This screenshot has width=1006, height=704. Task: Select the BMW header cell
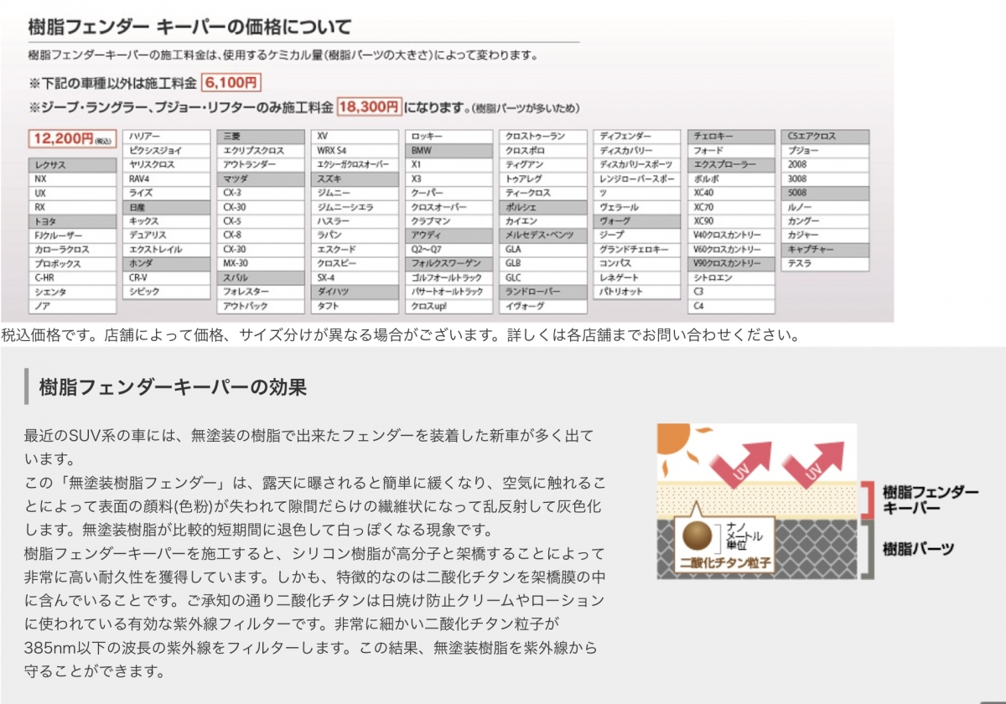point(449,150)
